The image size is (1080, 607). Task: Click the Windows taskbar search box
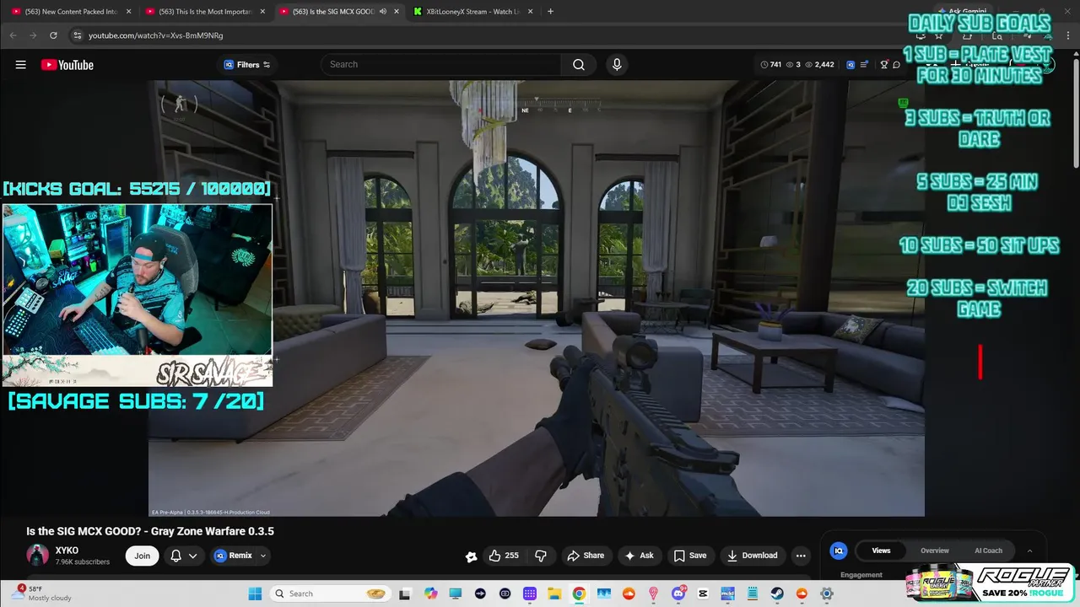(x=332, y=594)
